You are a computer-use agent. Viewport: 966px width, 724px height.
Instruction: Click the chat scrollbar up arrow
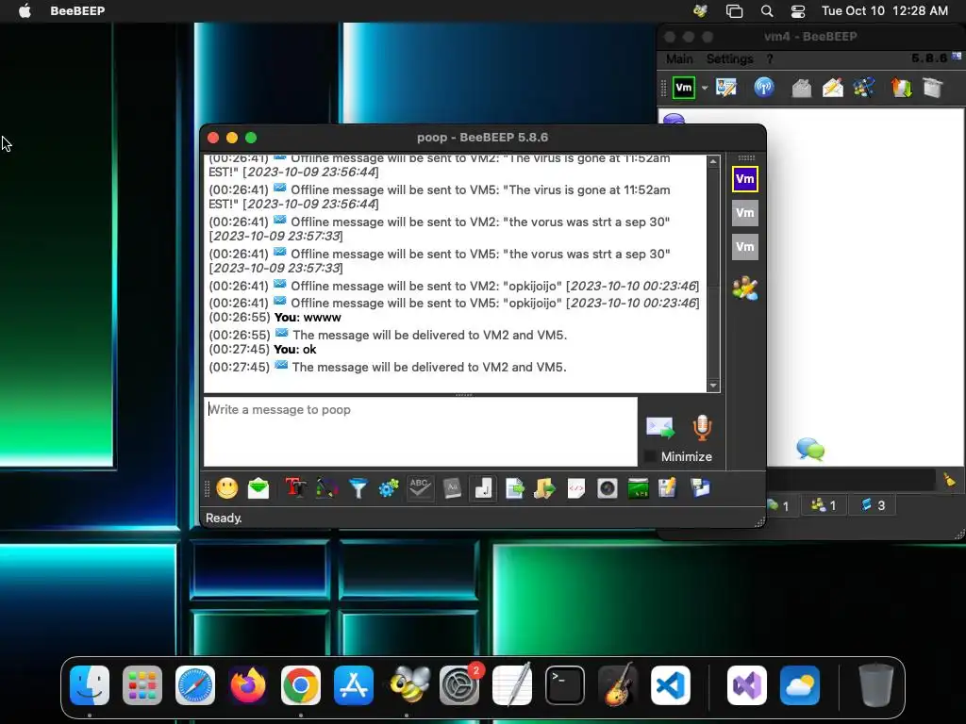(x=713, y=161)
